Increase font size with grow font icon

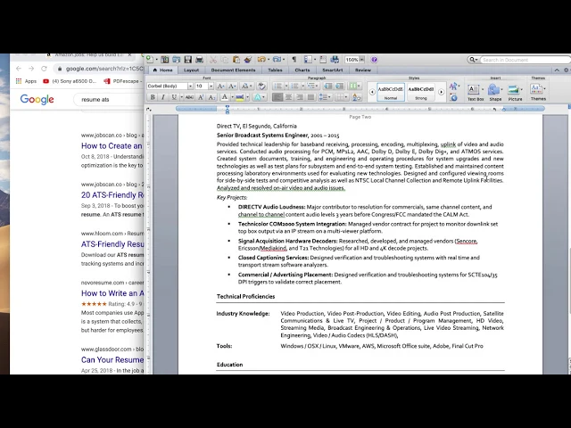[220, 86]
